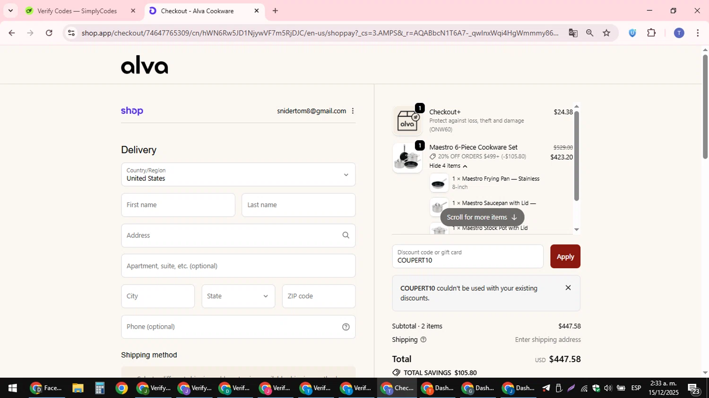Open the Country/Region dropdown
Image resolution: width=709 pixels, height=398 pixels.
[x=238, y=175]
